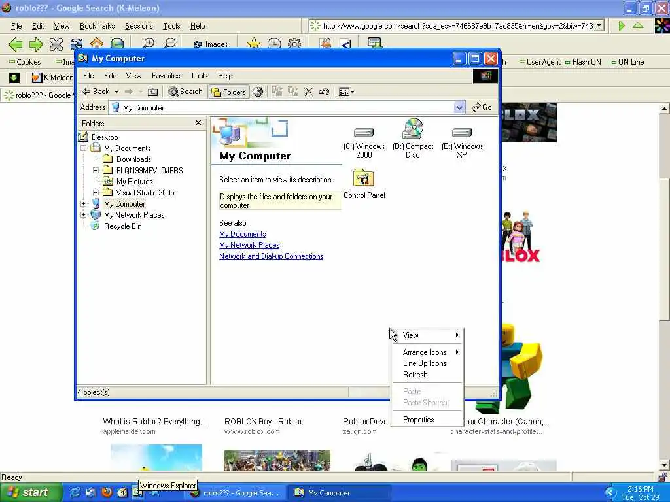Go back in K-Meleon browser
This screenshot has height=502, width=670.
pos(16,44)
